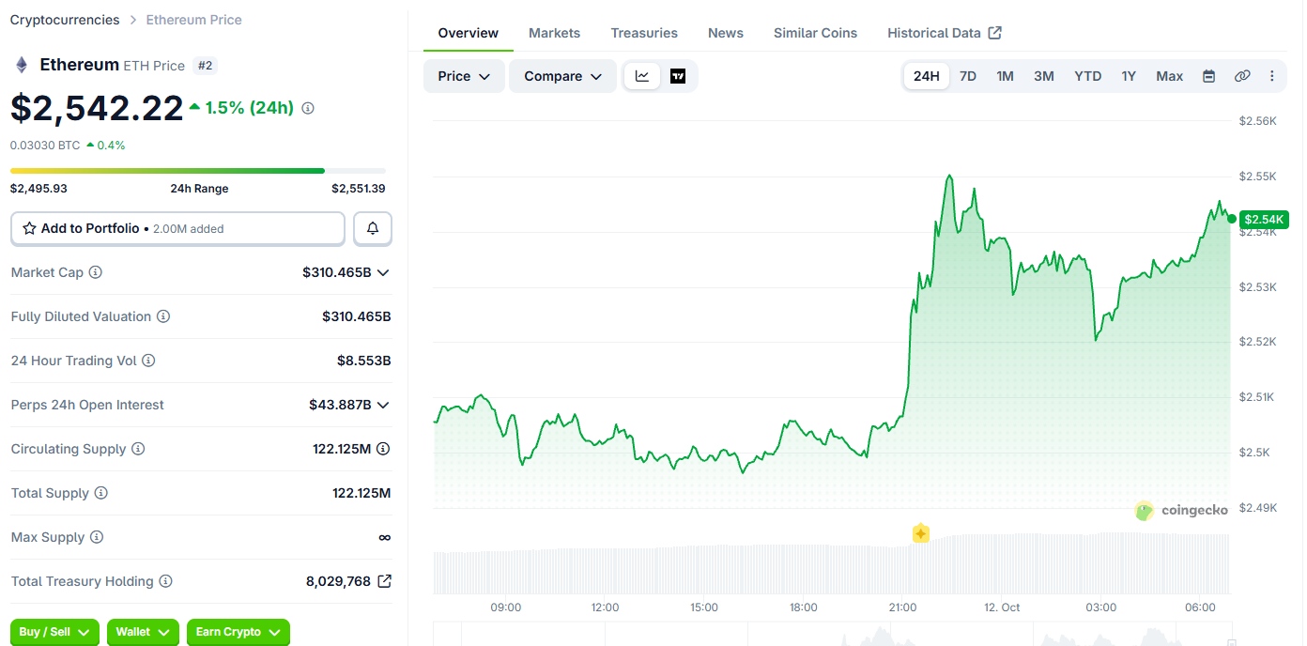Click the 12. Oct axis label
Viewport: 1307px width, 646px height.
1003,608
